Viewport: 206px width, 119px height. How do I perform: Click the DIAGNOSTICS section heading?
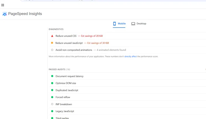(x=56, y=29)
